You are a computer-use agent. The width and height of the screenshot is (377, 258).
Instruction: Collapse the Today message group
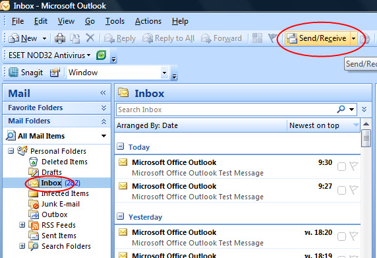tap(120, 146)
